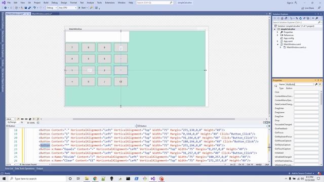Toggle show grid icon in designer toolbar
This screenshot has width=324, height=182.
pos(22,119)
